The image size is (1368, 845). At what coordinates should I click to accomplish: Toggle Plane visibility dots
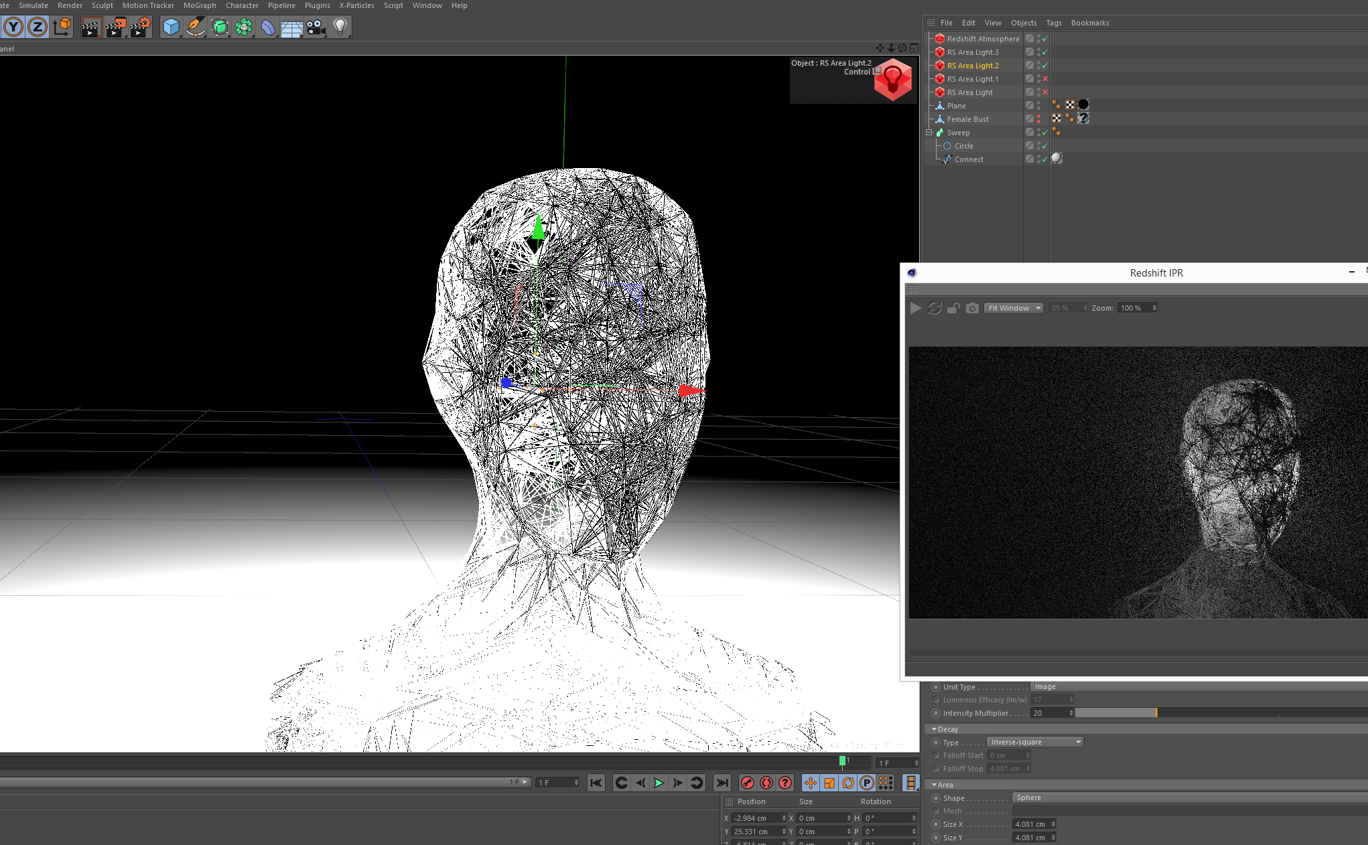(1039, 105)
